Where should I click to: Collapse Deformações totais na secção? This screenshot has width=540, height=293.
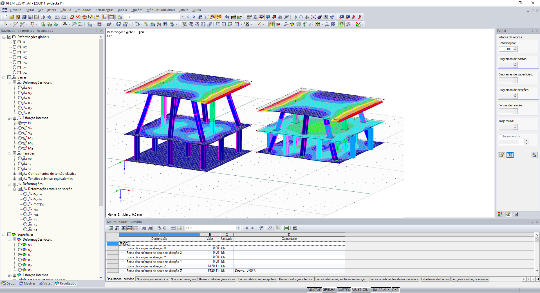pos(15,189)
